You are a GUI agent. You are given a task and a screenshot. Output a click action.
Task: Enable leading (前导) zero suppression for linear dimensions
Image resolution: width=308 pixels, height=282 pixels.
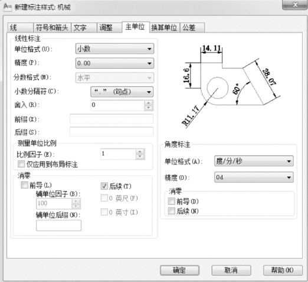[24, 185]
